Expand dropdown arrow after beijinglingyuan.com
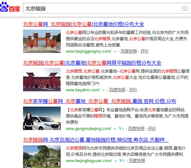191x168 pixels. point(115,161)
